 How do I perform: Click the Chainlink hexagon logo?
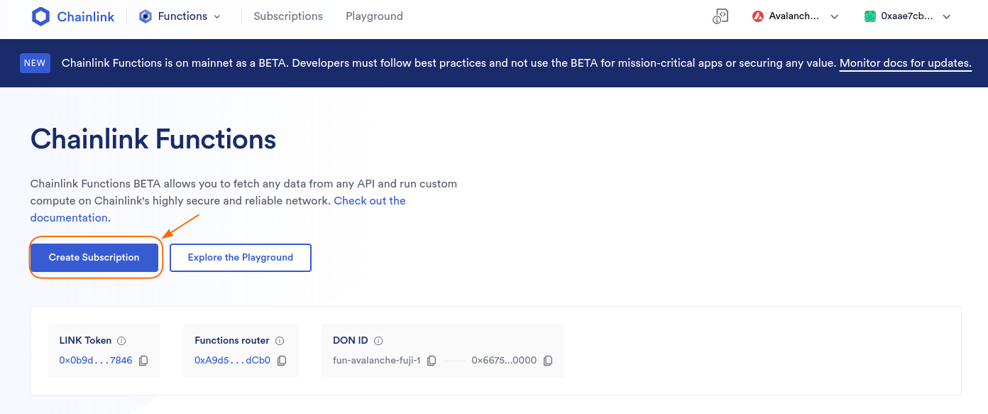pyautogui.click(x=41, y=16)
